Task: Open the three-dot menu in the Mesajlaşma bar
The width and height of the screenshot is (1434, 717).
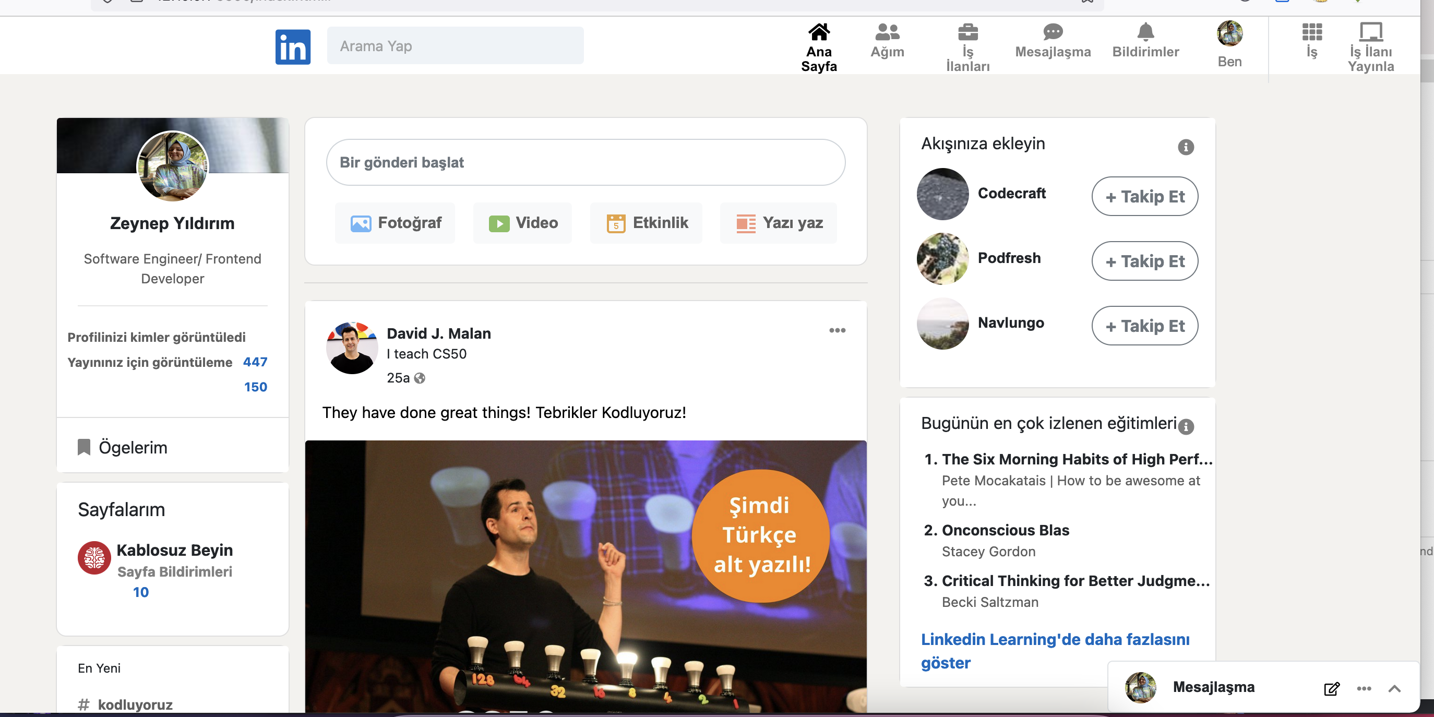Action: coord(1364,688)
